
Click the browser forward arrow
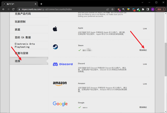[x=8, y=9]
